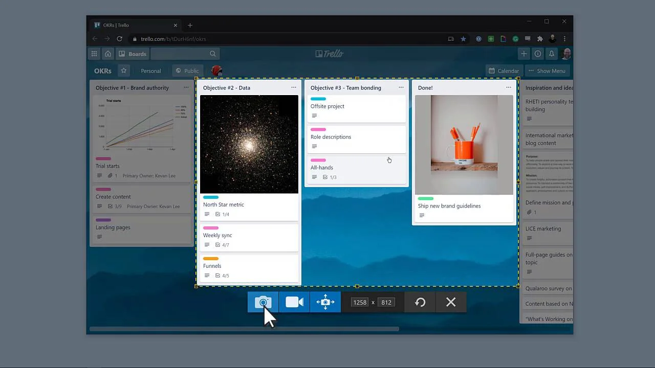This screenshot has height=368, width=655.
Task: Open list menu for Done! list
Action: pos(509,87)
